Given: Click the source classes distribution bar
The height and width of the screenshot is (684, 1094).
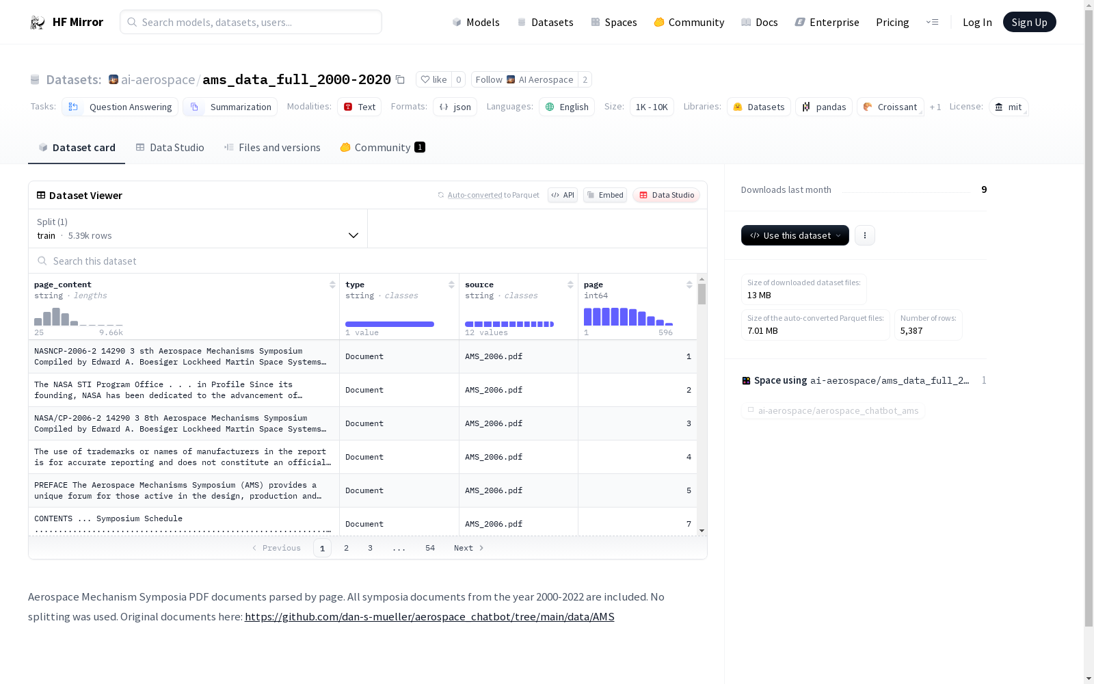Looking at the screenshot, I should tap(509, 324).
